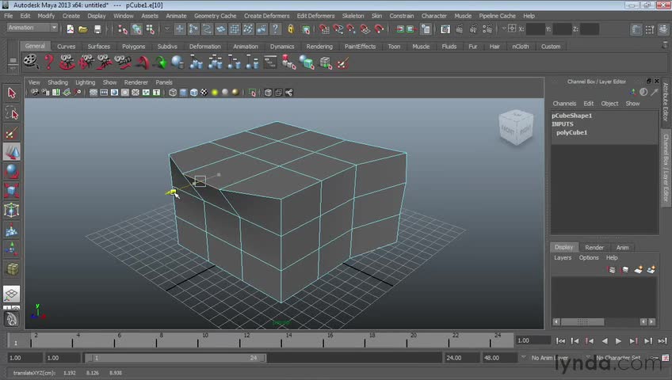
Task: Pick the Lasso select tool
Action: (12, 113)
